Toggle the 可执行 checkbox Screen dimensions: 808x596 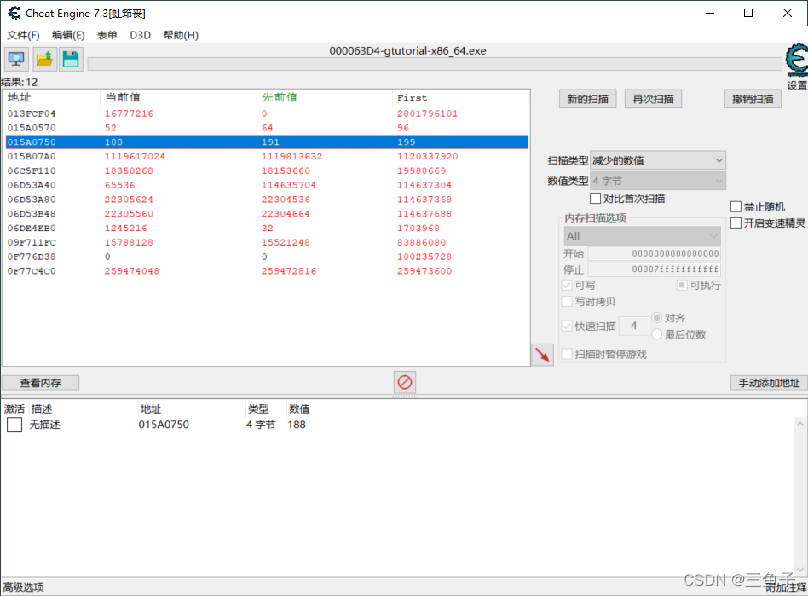(x=682, y=285)
